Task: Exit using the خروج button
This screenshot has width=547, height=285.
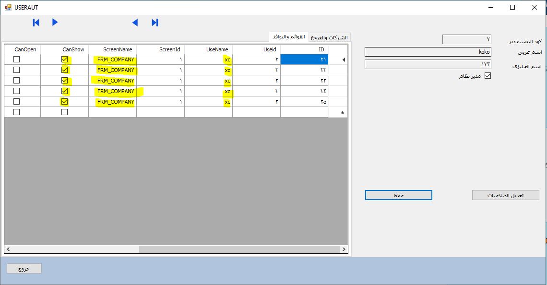Action: click(24, 268)
